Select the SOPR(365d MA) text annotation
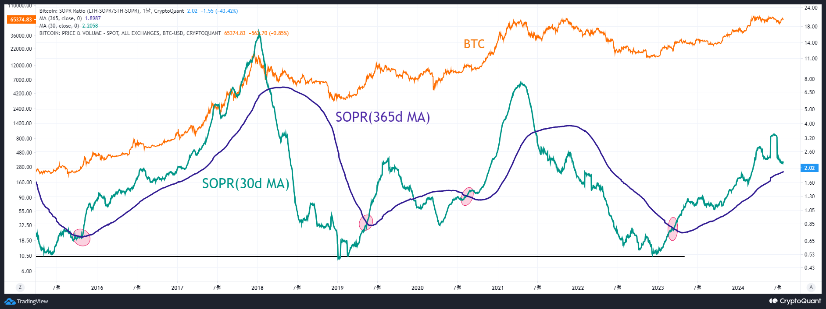Image resolution: width=826 pixels, height=309 pixels. tap(383, 117)
